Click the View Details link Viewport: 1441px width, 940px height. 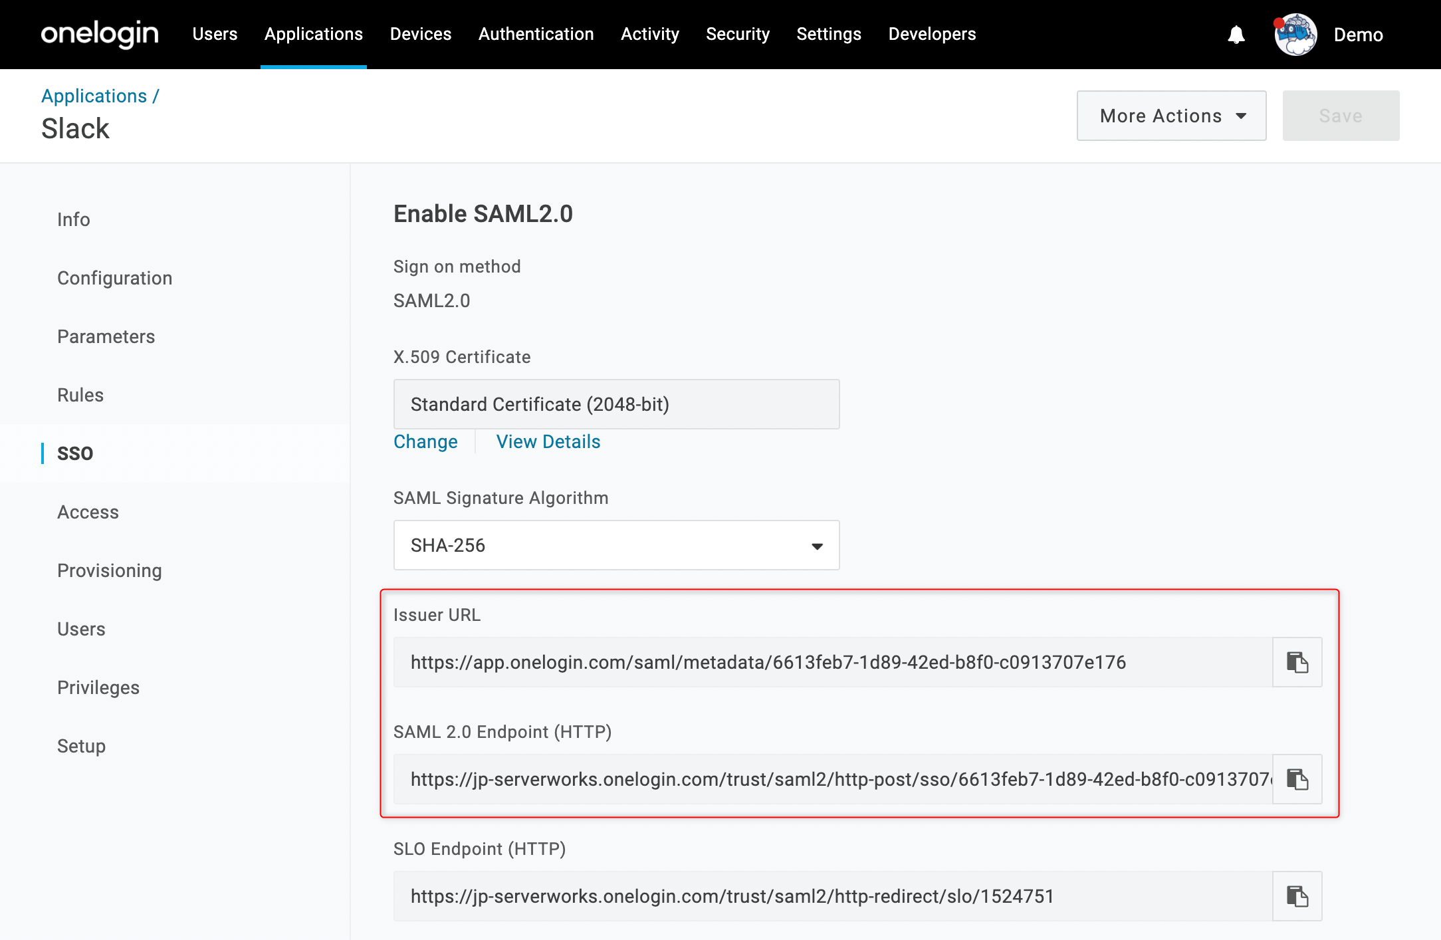coord(548,441)
